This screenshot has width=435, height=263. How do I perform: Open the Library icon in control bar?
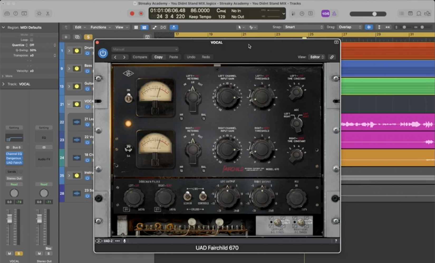click(x=7, y=13)
